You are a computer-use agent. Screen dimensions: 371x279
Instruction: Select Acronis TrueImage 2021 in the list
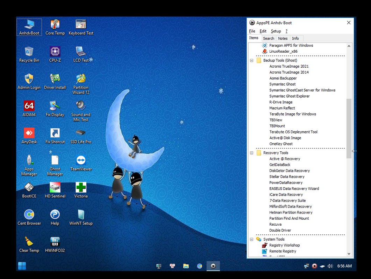click(289, 66)
